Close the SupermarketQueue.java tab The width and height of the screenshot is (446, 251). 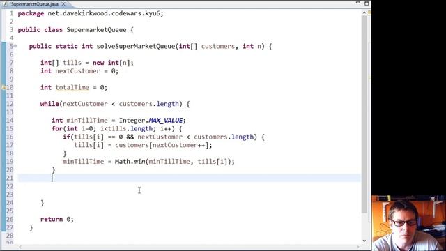coord(63,4)
